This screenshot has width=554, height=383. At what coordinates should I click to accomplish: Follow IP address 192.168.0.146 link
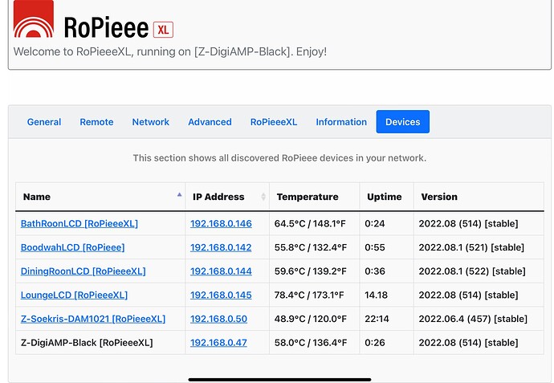(221, 224)
